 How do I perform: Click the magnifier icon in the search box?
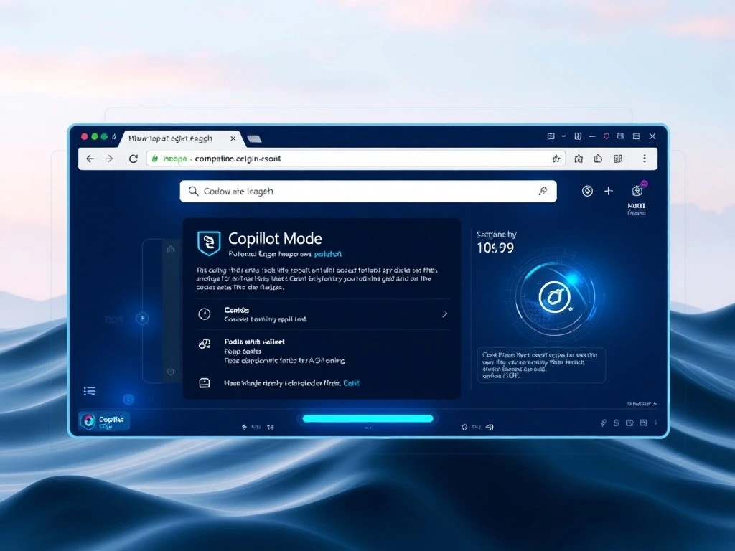[x=193, y=191]
